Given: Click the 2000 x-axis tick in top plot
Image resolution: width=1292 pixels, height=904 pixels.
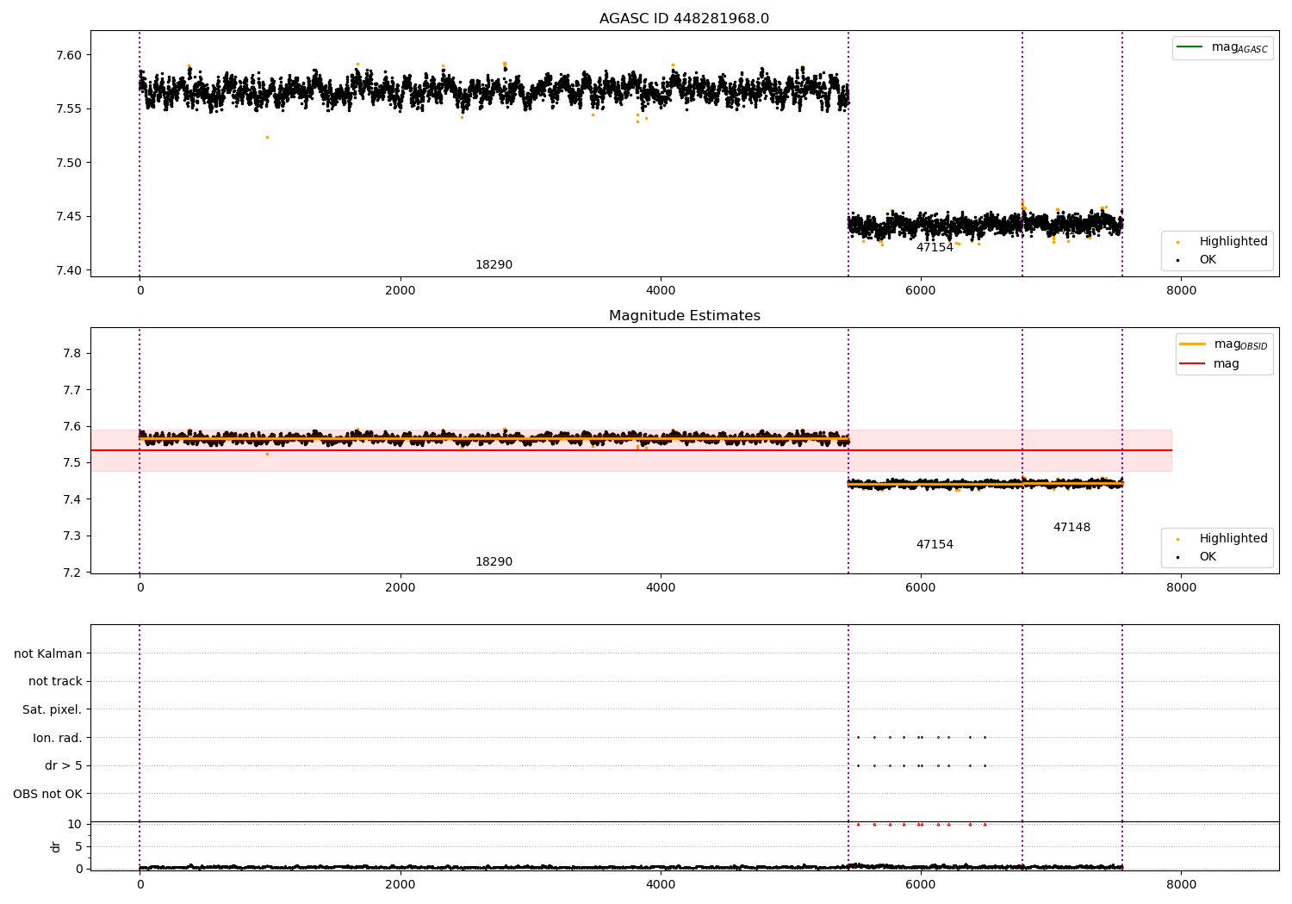Looking at the screenshot, I should point(401,290).
